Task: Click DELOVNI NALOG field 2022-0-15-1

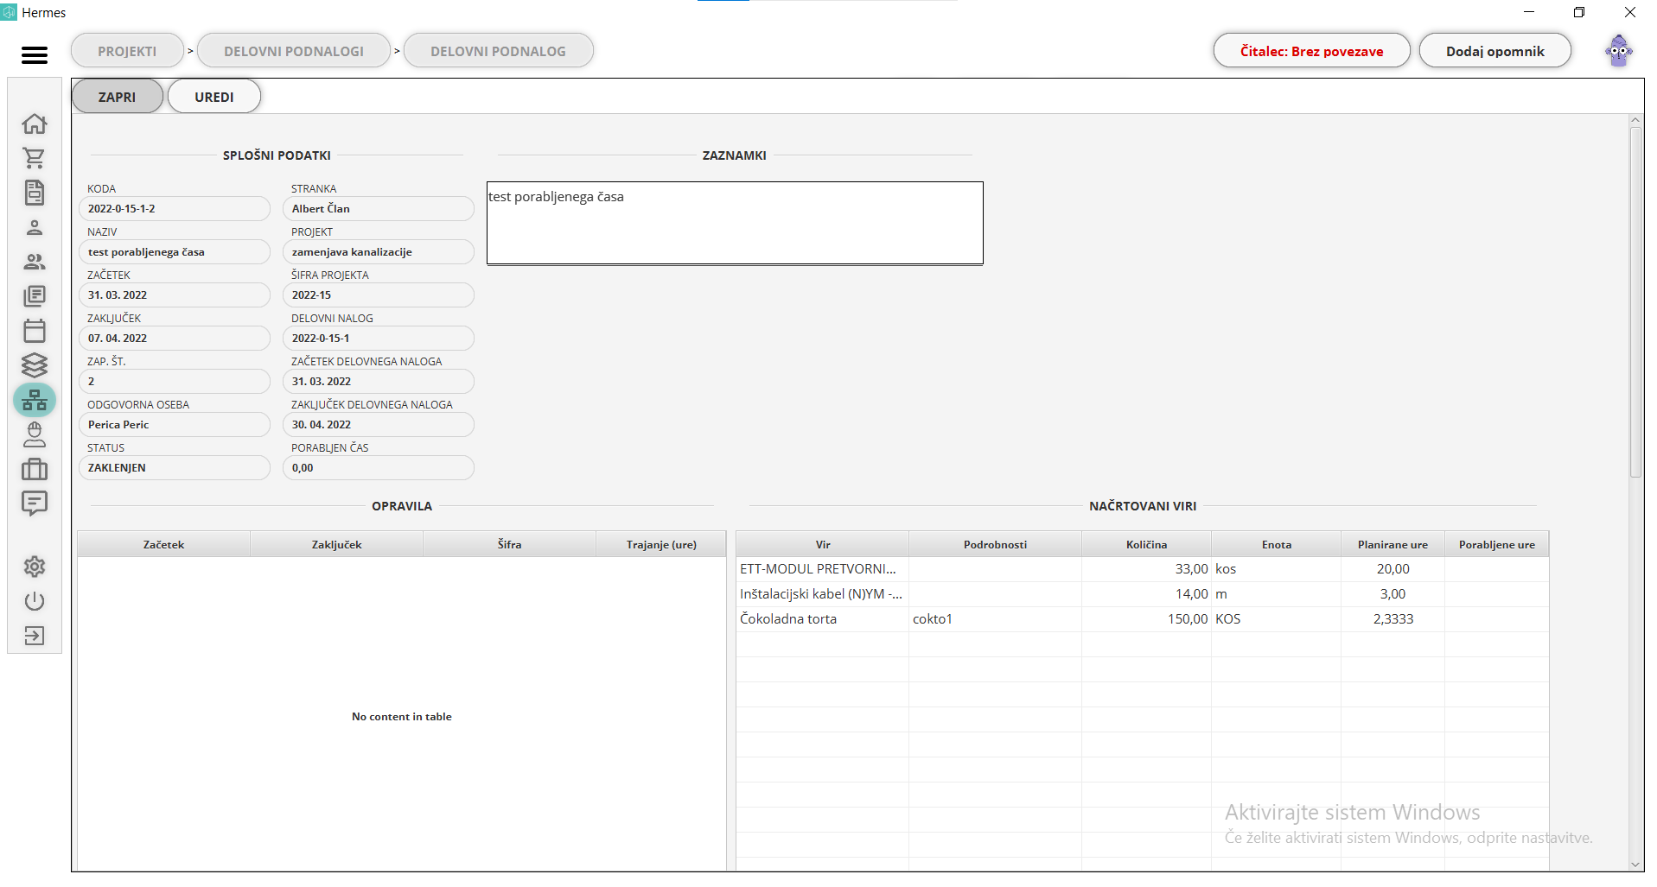Action: pos(379,339)
